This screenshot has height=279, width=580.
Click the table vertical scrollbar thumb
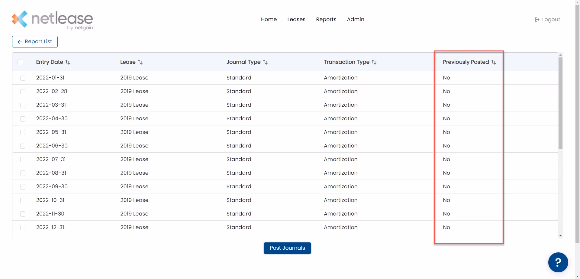tap(560, 103)
